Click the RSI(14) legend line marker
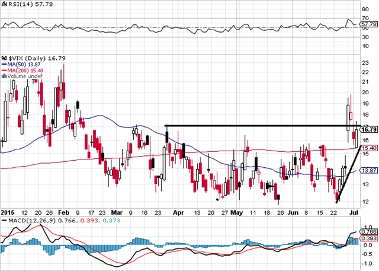Viewport: 379px width, 271px height. (3, 5)
